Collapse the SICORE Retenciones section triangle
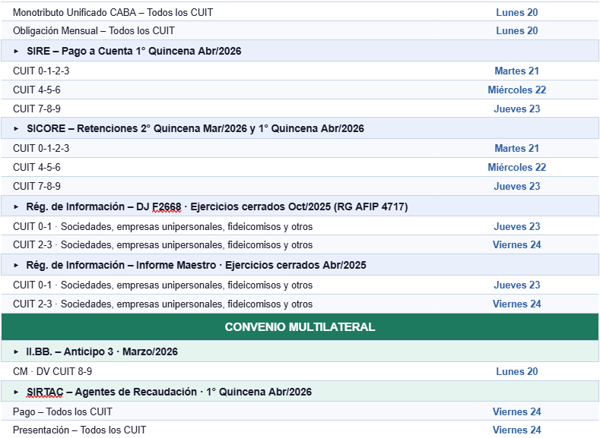 (x=17, y=128)
